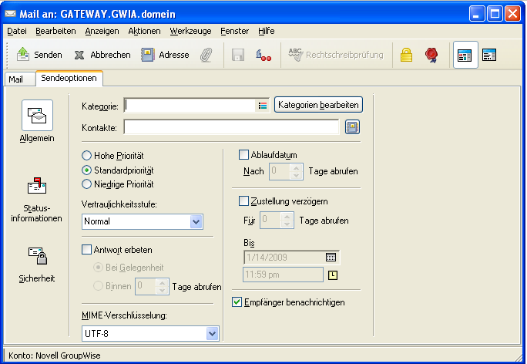Open the Adresse address book
Image resolution: width=527 pixels, height=364 pixels.
click(x=165, y=55)
